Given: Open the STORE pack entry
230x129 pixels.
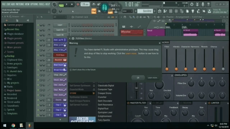Looking at the screenshot, I should (82, 93).
